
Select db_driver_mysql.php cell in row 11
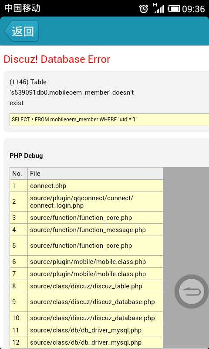[x=95, y=330]
